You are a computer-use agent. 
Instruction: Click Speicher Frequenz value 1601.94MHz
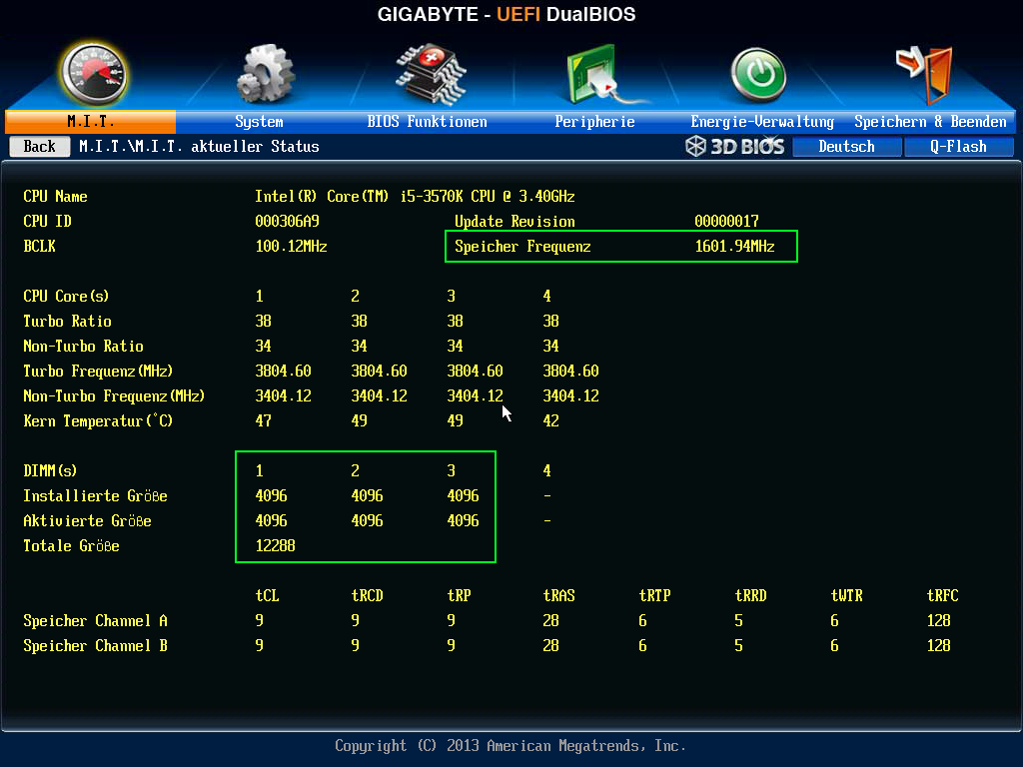click(734, 246)
